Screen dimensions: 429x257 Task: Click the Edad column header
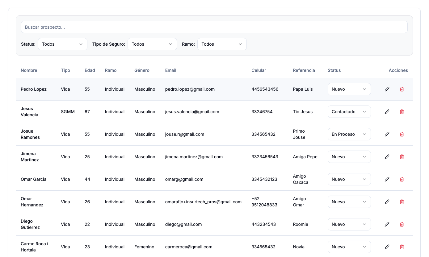coord(90,70)
